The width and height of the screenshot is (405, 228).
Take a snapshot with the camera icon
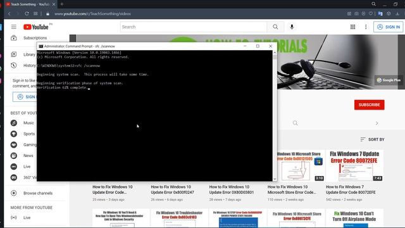[x=356, y=14]
